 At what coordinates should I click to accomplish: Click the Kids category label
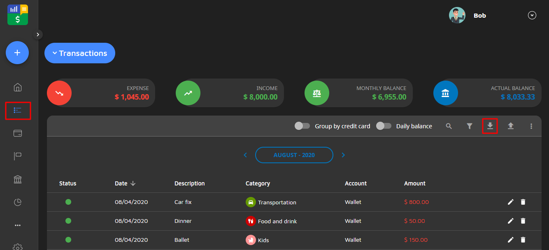(x=263, y=240)
